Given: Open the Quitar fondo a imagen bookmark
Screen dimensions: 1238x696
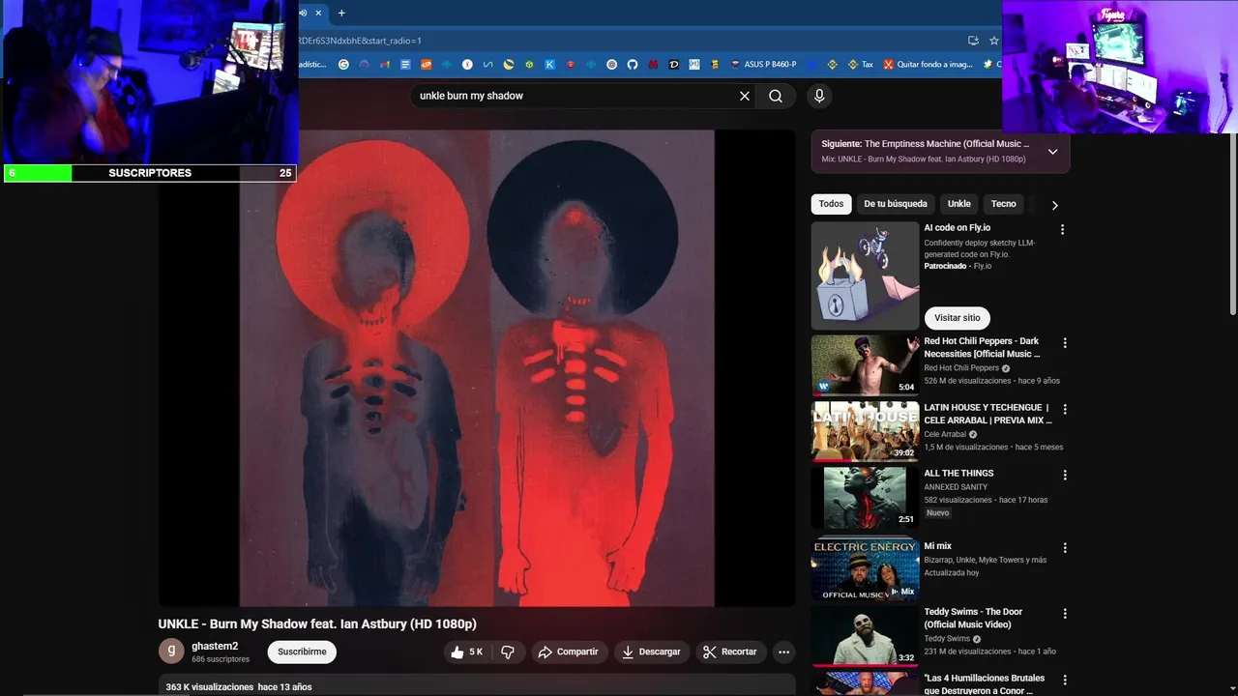Looking at the screenshot, I should coord(928,65).
